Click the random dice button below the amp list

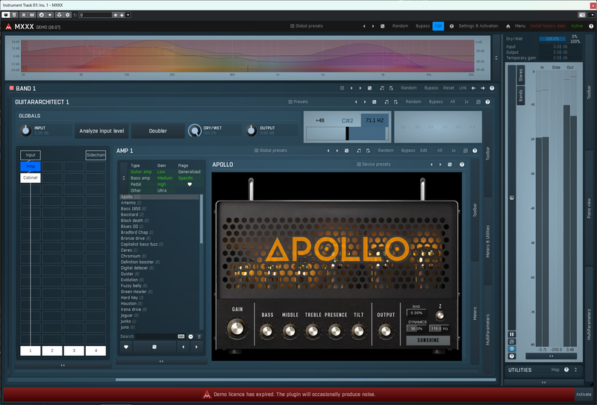tap(154, 347)
